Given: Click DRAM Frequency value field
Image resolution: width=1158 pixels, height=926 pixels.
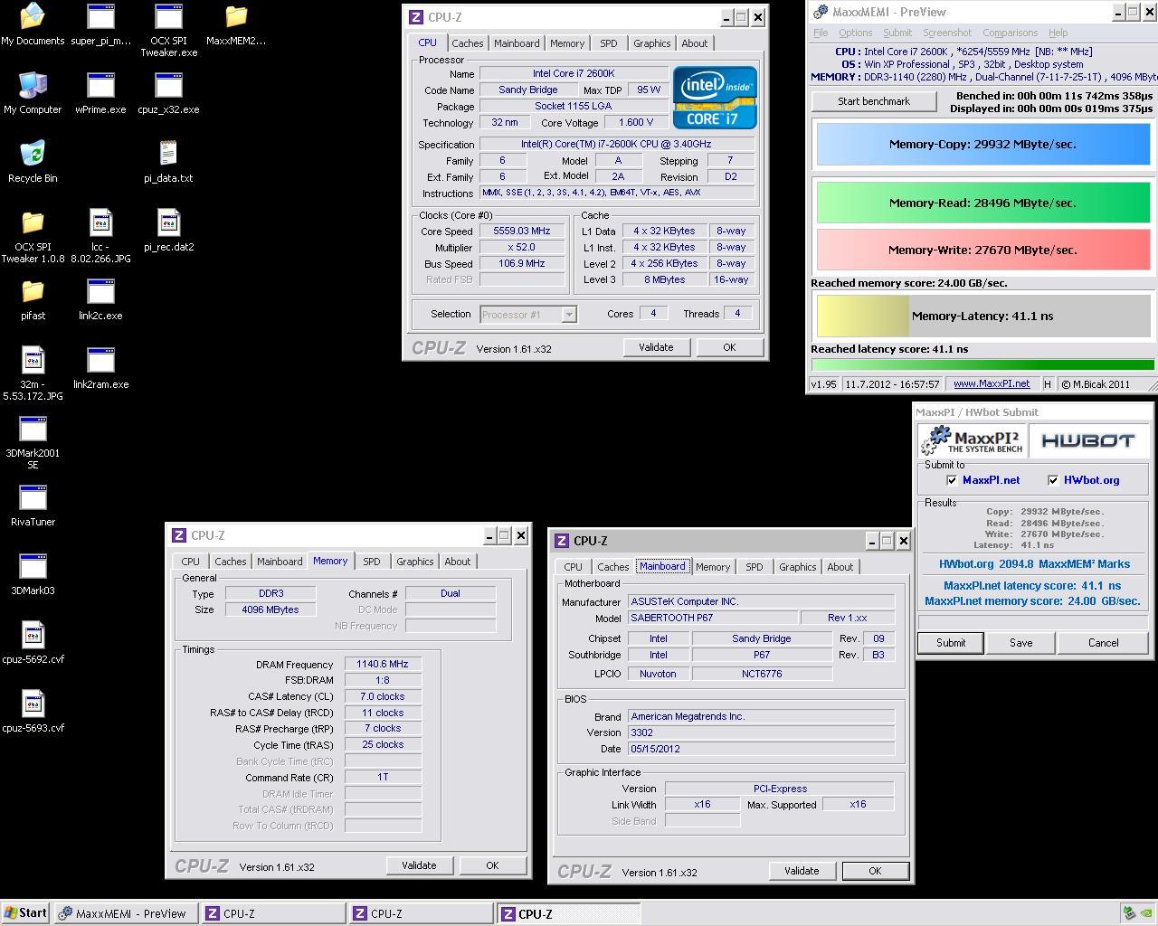Looking at the screenshot, I should [x=383, y=665].
